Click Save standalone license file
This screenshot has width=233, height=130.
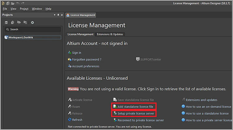click(x=136, y=100)
